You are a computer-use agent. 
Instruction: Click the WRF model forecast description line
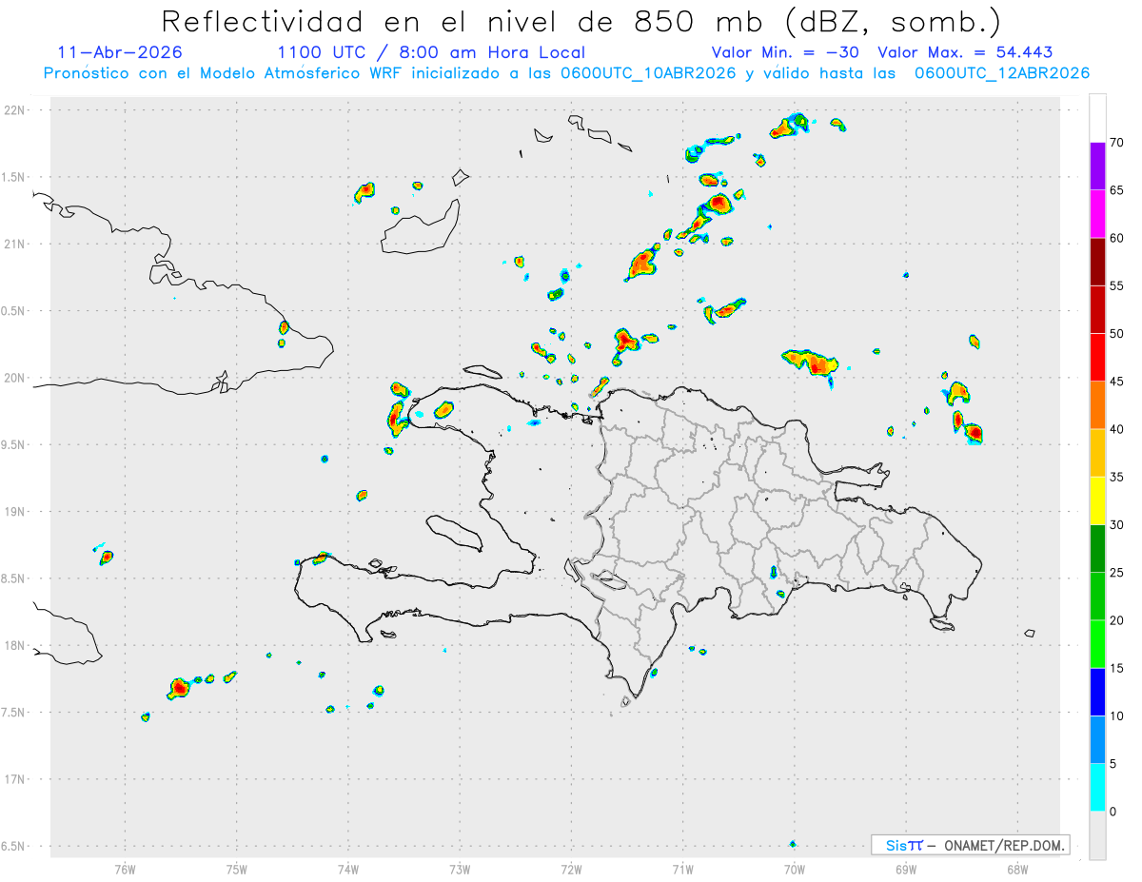566,73
